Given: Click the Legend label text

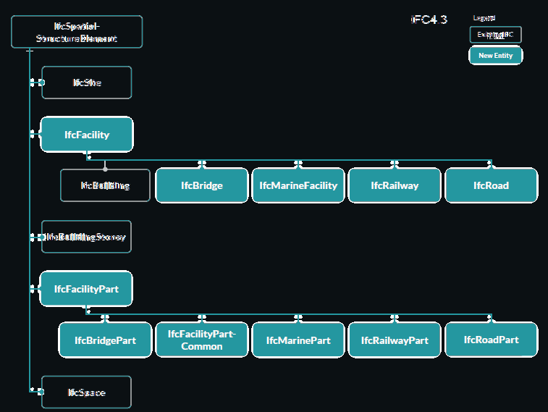Looking at the screenshot, I should click(484, 18).
